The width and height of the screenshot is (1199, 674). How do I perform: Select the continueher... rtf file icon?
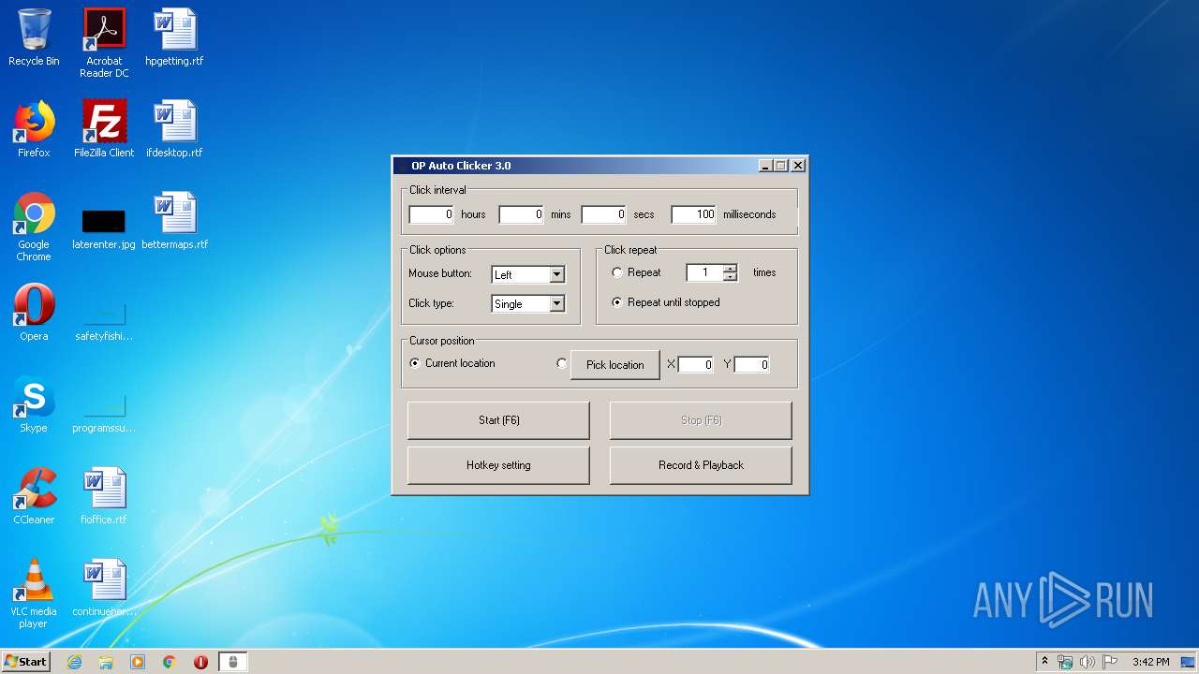[x=104, y=588]
